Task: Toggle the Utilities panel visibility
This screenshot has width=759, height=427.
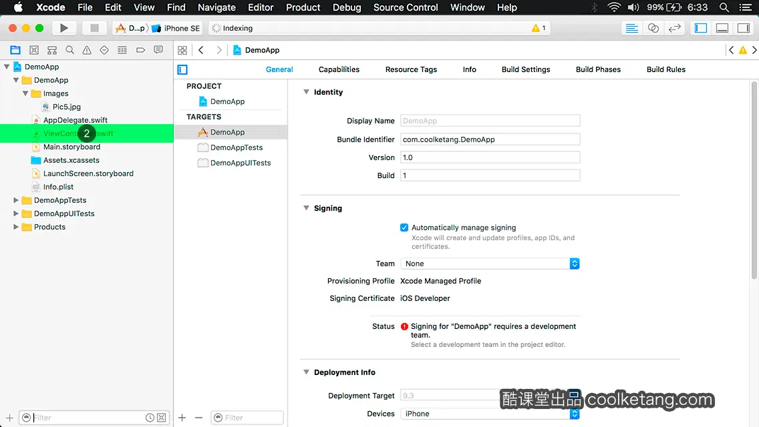Action: pyautogui.click(x=744, y=28)
